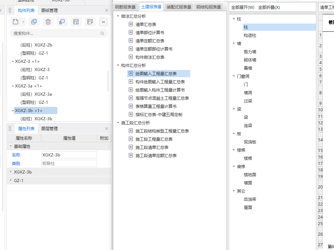Select 剪力墙 in the right tree
Image resolution: width=334 pixels, height=250 pixels.
[x=250, y=52]
